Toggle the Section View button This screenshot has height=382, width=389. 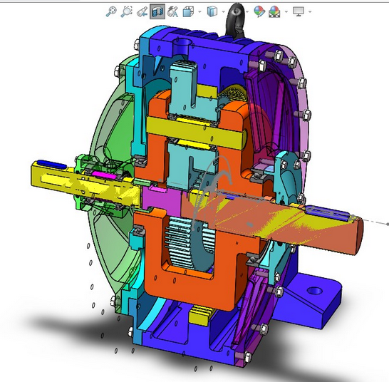coord(157,11)
